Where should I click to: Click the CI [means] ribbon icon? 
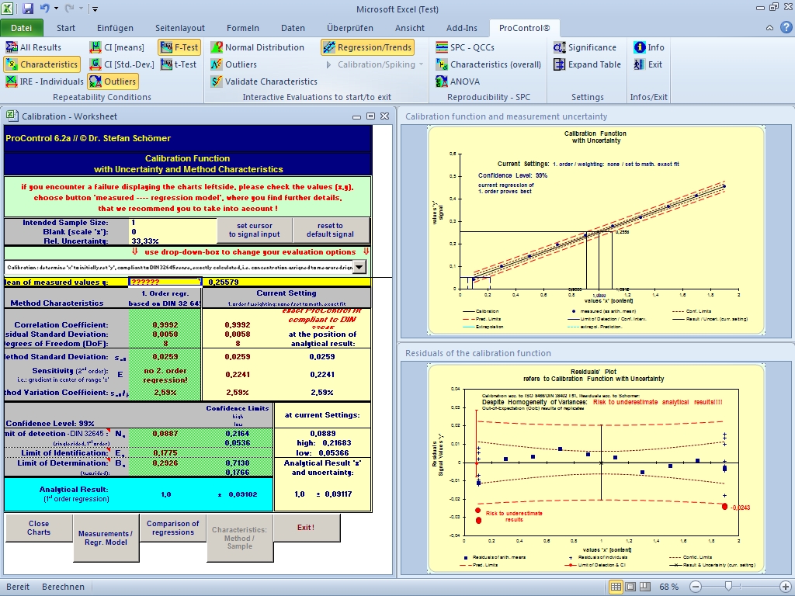pyautogui.click(x=95, y=47)
